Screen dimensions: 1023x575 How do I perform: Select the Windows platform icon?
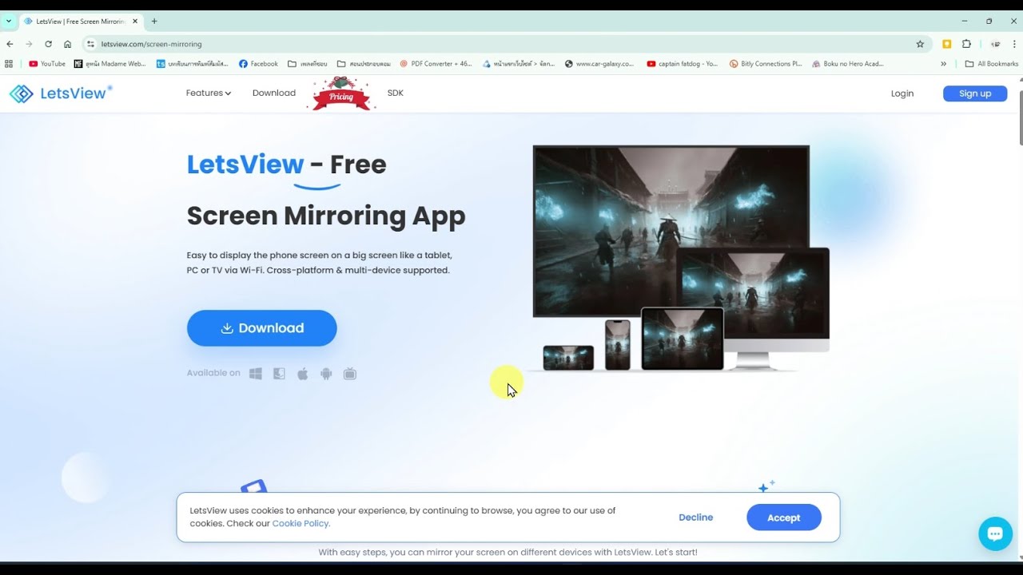(256, 374)
